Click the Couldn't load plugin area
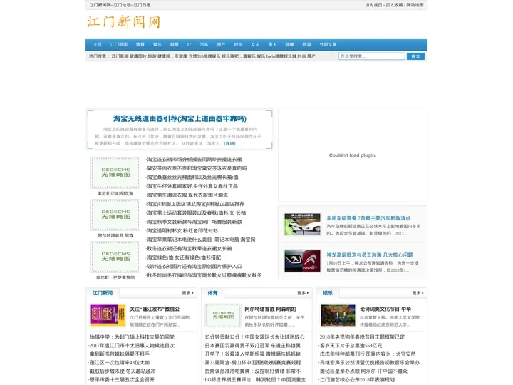513x385 pixels. click(x=353, y=155)
